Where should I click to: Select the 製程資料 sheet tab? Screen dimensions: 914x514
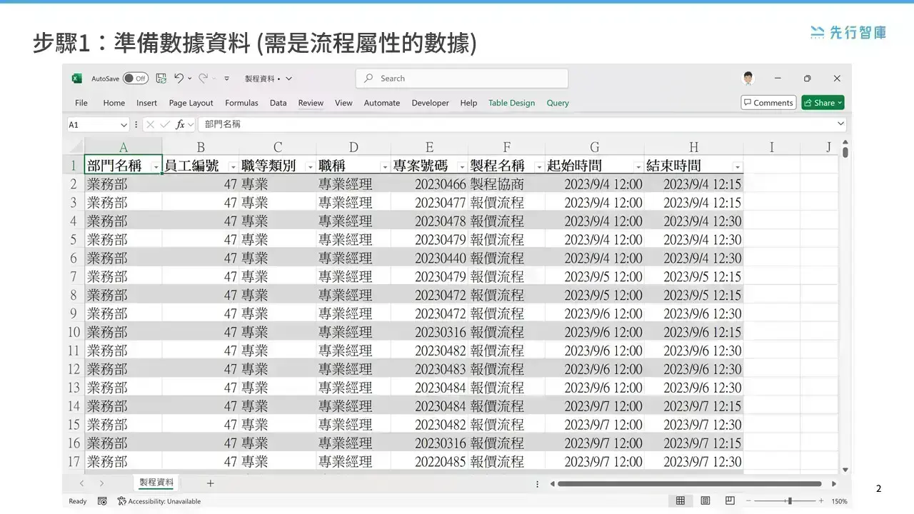click(156, 483)
